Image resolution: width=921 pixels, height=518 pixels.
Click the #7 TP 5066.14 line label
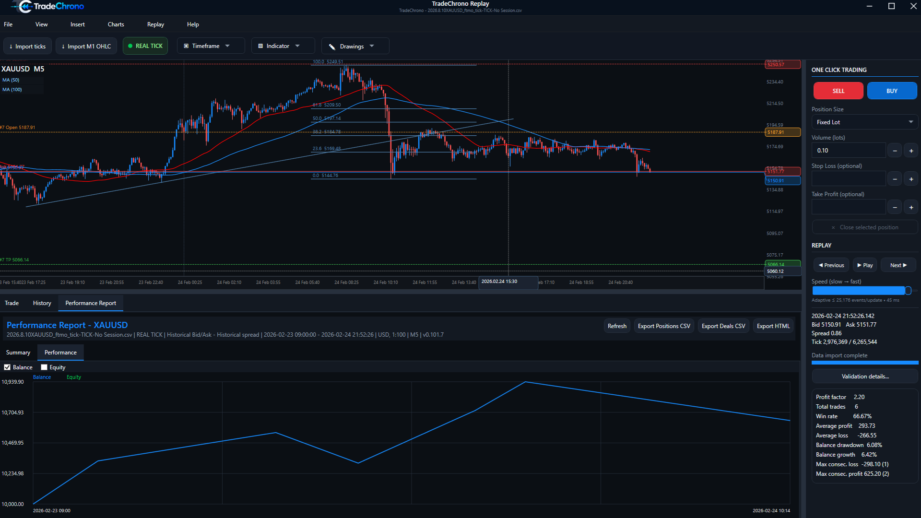click(x=15, y=260)
